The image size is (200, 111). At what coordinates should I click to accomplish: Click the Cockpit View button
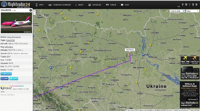(x=6, y=74)
